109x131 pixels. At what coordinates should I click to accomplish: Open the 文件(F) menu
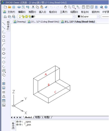(11, 12)
